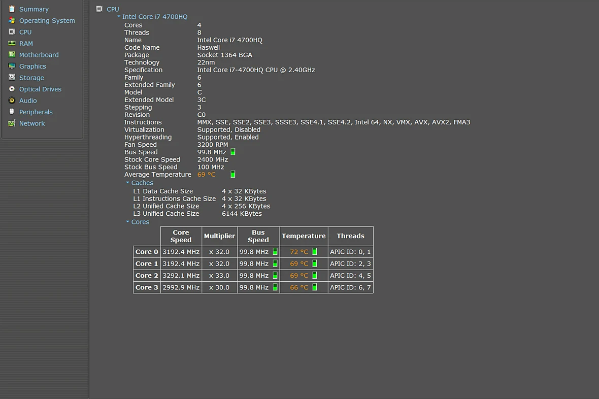The image size is (599, 399).
Task: Click the 66 °C temperature value
Action: click(x=298, y=287)
